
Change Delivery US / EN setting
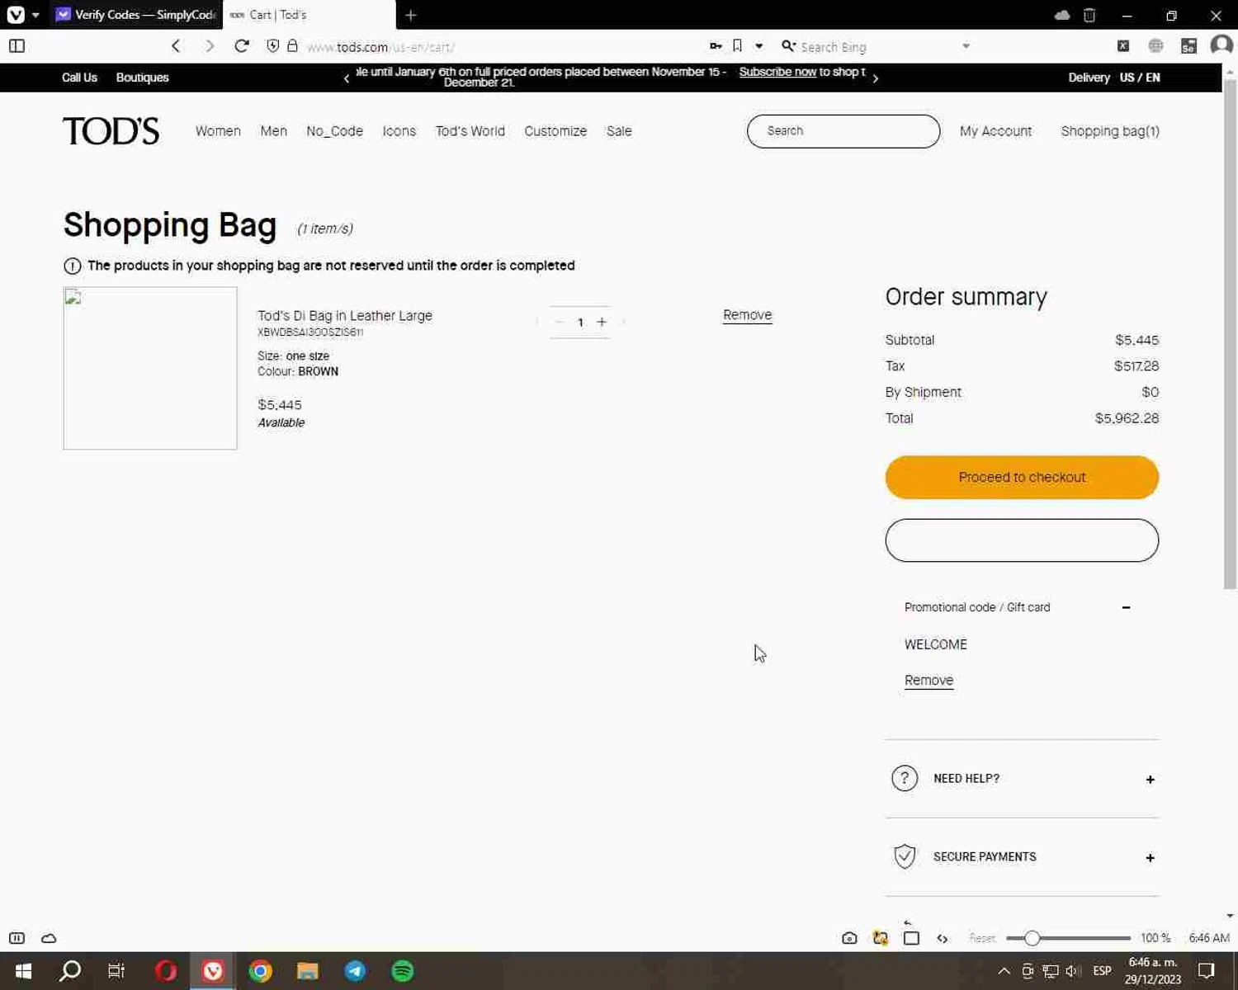point(1114,78)
